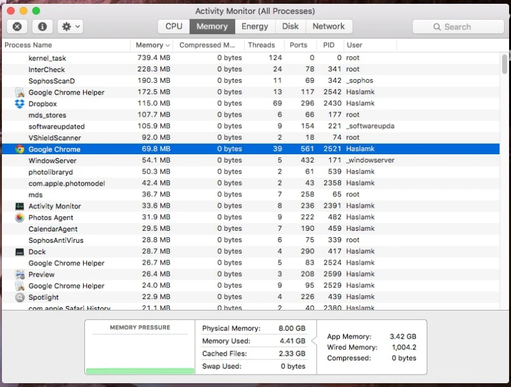
Task: Select the kernel_task process row
Action: [x=250, y=58]
